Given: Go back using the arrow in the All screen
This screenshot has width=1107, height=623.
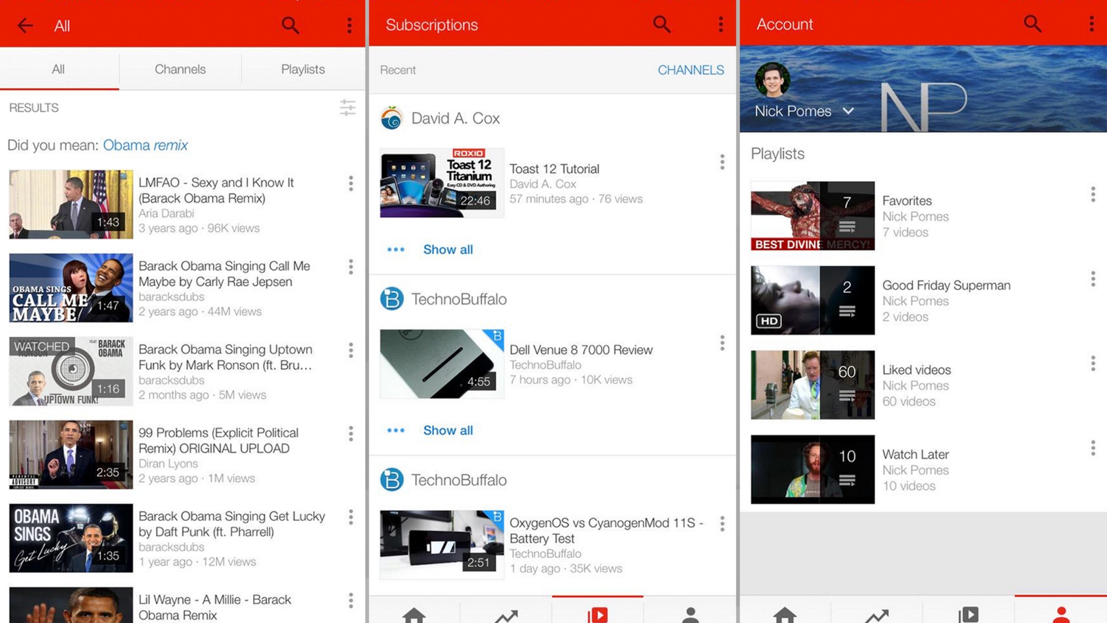Looking at the screenshot, I should coord(25,25).
